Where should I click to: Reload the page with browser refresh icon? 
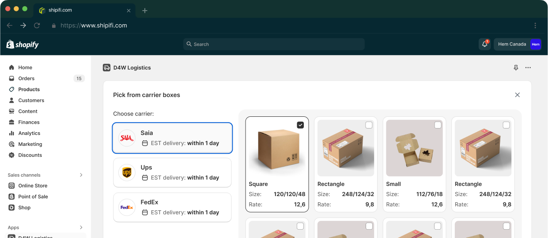coord(37,26)
